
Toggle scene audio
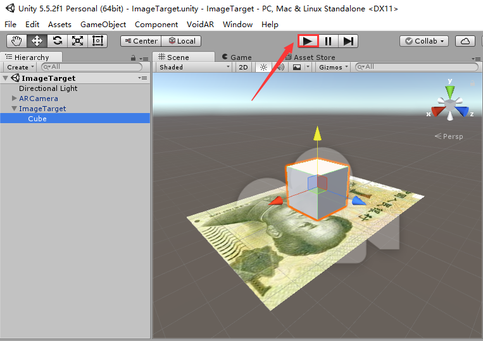(x=280, y=67)
